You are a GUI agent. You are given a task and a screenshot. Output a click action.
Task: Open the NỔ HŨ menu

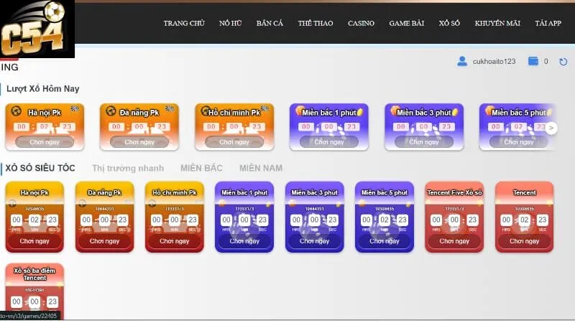click(230, 23)
